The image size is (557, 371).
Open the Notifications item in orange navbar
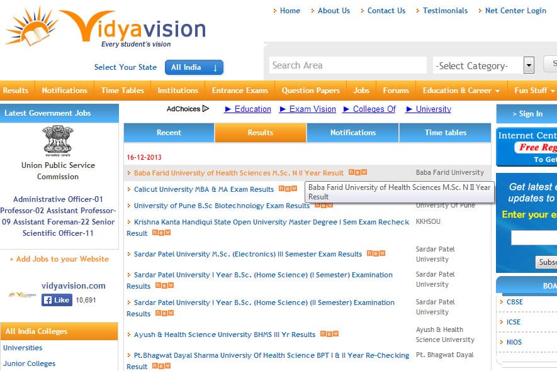(65, 91)
